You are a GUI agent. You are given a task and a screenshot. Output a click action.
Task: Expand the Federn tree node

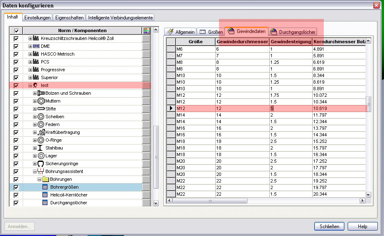(35, 124)
